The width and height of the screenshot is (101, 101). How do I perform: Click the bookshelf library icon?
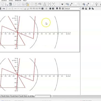[11, 4]
